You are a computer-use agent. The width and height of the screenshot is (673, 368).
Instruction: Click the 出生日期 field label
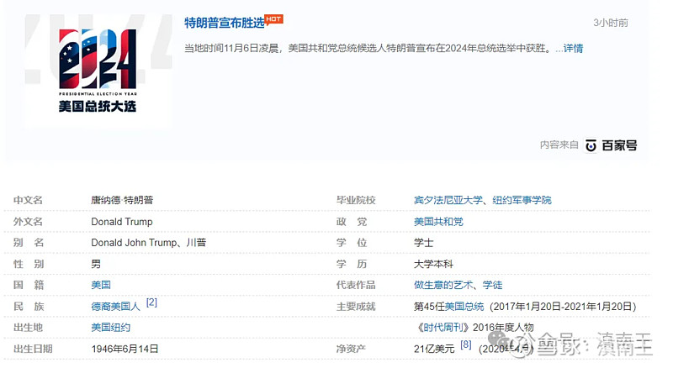[33, 350]
